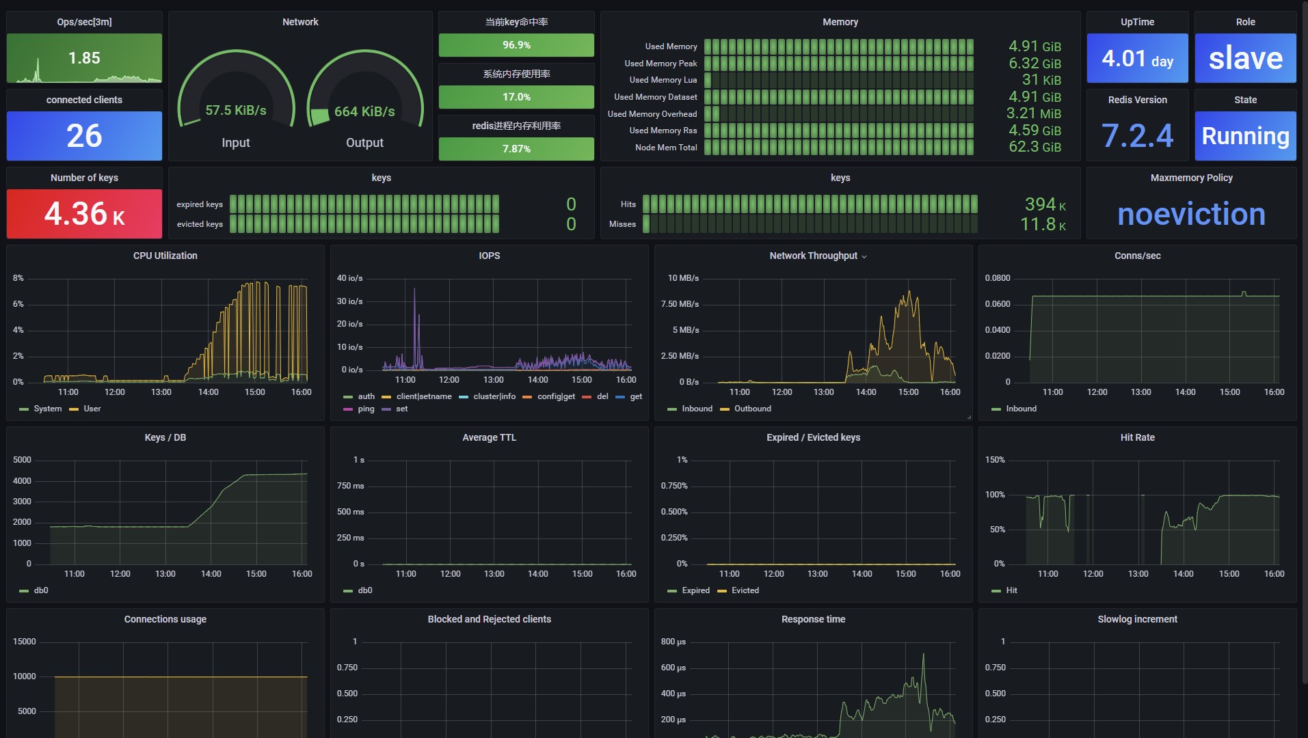Image resolution: width=1308 pixels, height=738 pixels.
Task: Click the 4.36 K number of keys value
Action: point(84,214)
